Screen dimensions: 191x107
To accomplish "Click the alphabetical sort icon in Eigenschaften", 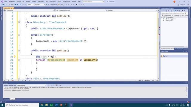I will (x=164, y=56).
